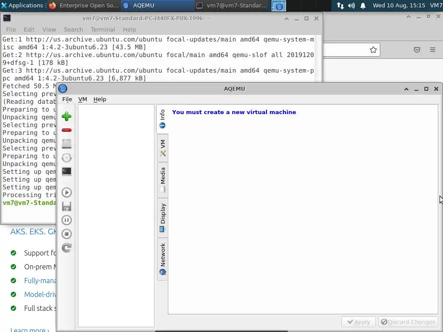Open the Applications menu in the panel
Screen dimensions: 443x332
22,5
